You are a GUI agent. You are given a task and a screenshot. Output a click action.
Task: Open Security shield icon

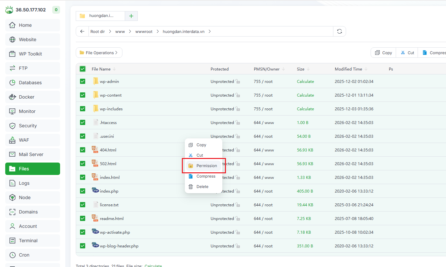(x=12, y=126)
